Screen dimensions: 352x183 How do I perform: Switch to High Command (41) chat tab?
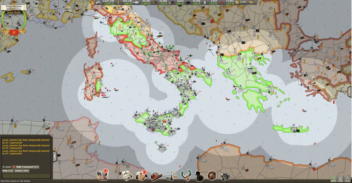click(26, 167)
